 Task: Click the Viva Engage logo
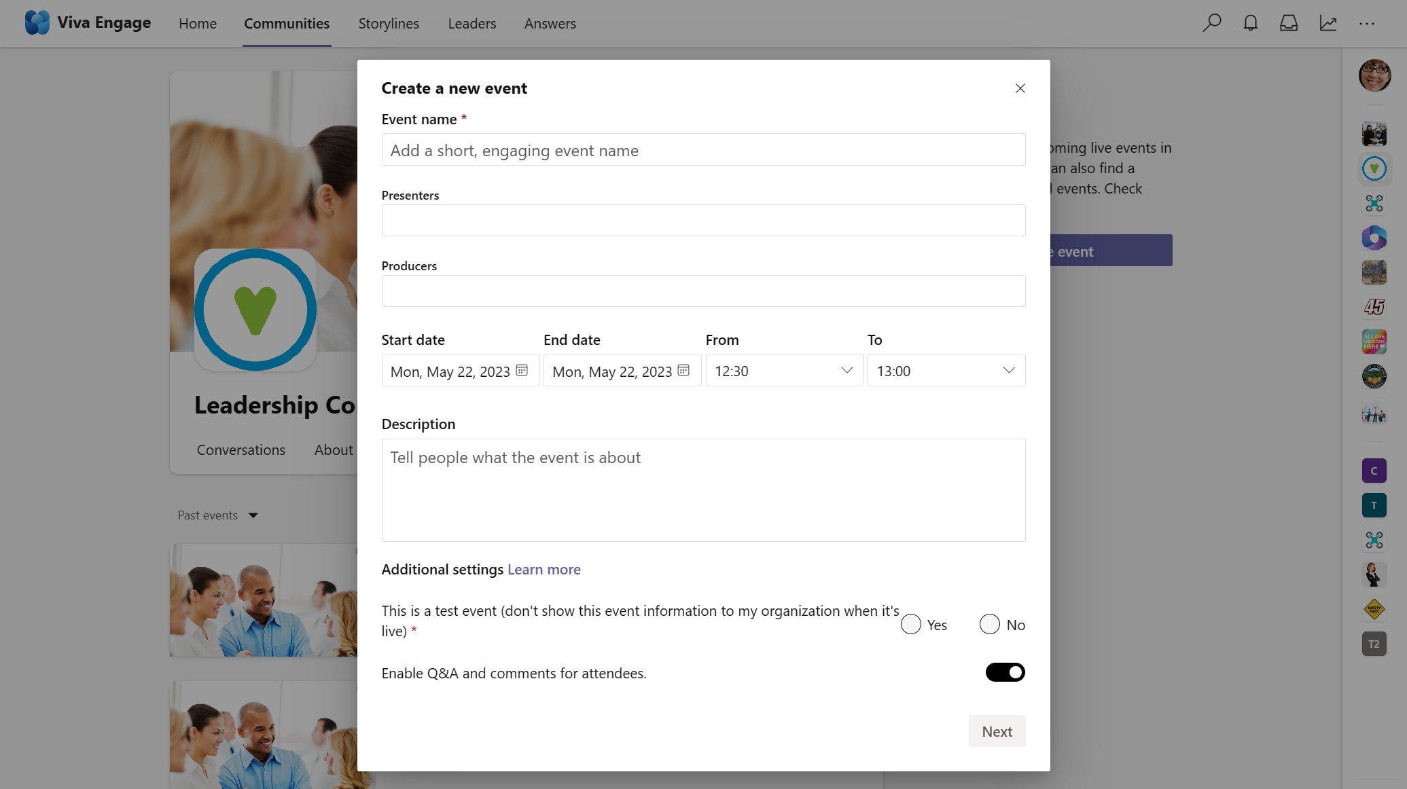(x=38, y=22)
